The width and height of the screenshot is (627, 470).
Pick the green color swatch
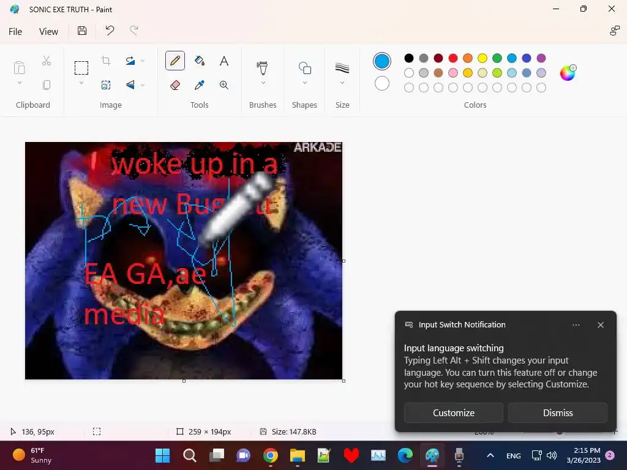[x=497, y=58]
